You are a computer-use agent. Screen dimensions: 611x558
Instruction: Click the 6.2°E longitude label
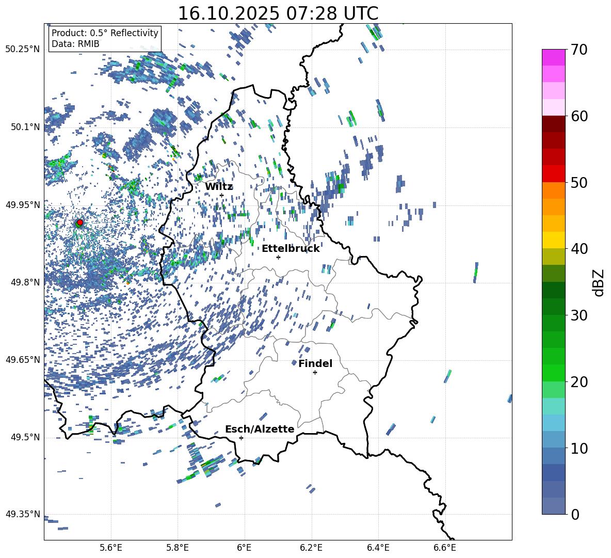[x=311, y=548]
